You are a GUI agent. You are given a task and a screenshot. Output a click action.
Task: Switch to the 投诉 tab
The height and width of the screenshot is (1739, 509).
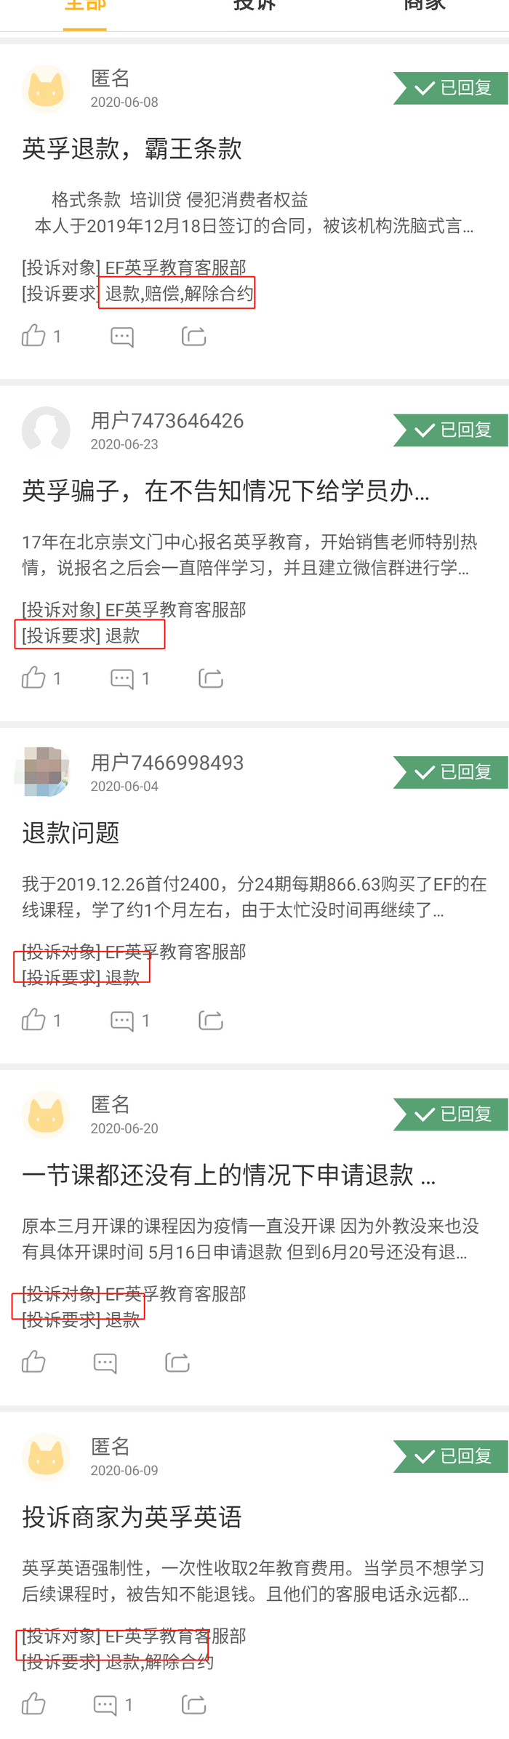pos(254,6)
